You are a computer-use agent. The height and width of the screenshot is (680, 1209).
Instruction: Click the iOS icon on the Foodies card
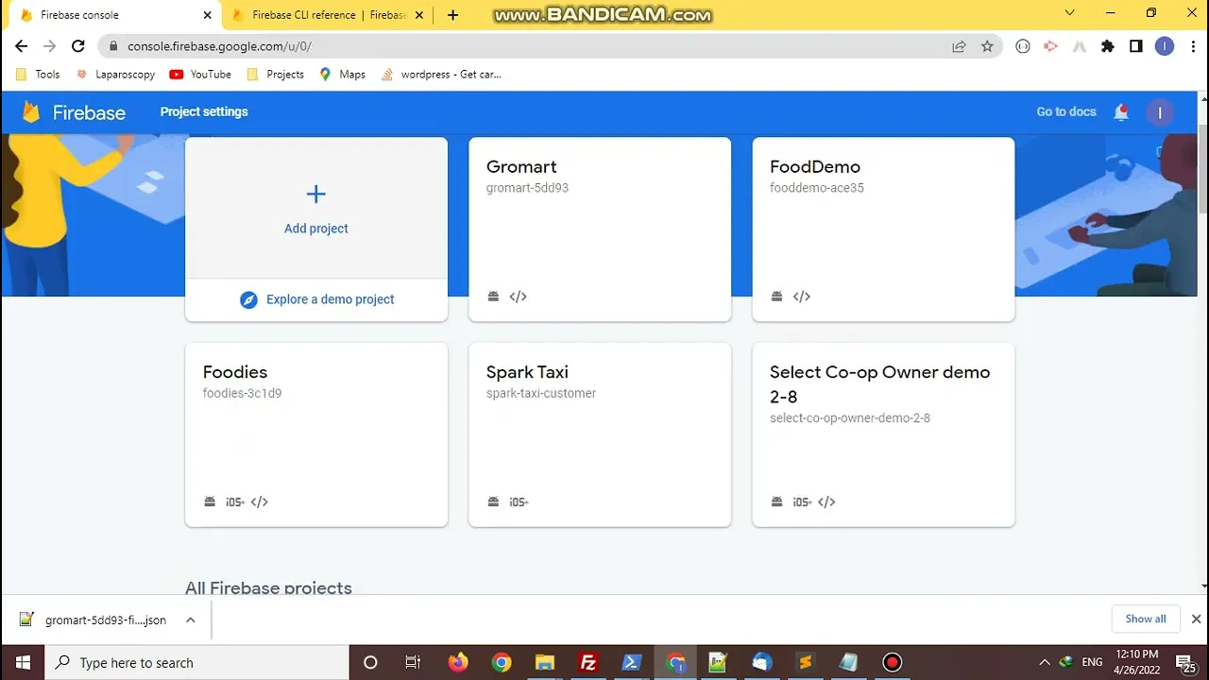click(235, 501)
